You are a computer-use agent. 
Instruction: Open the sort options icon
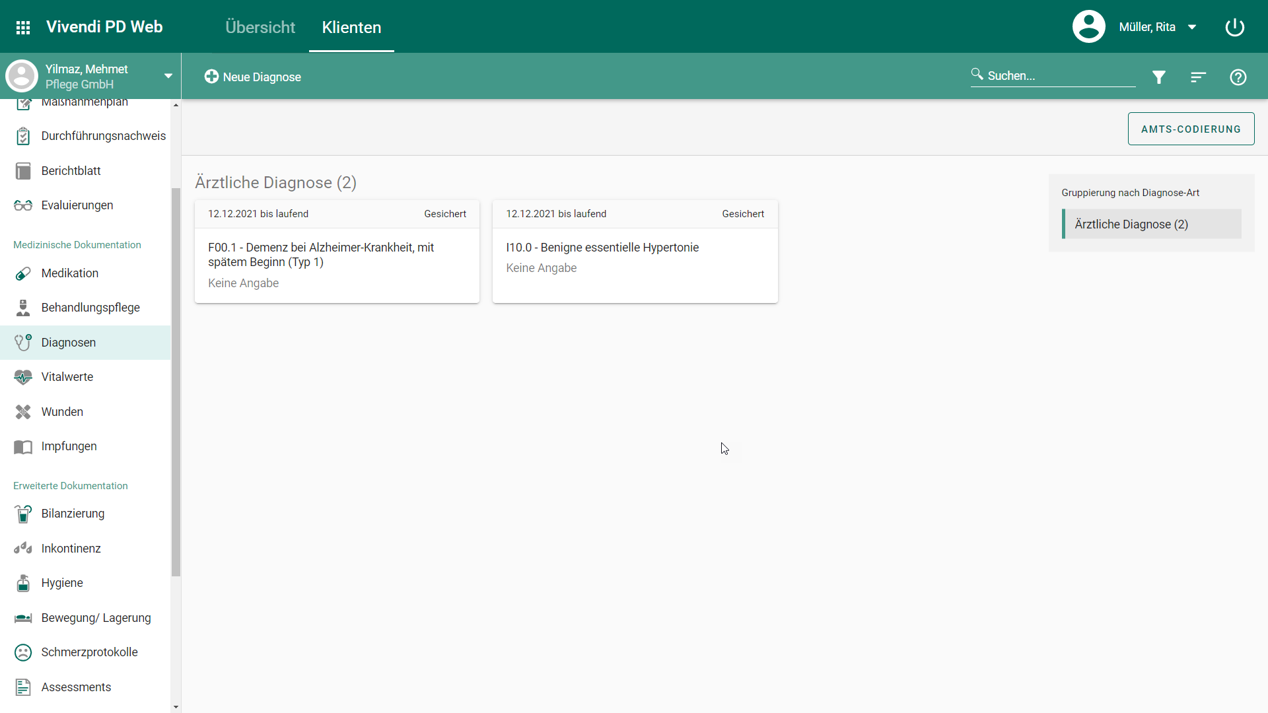tap(1198, 77)
